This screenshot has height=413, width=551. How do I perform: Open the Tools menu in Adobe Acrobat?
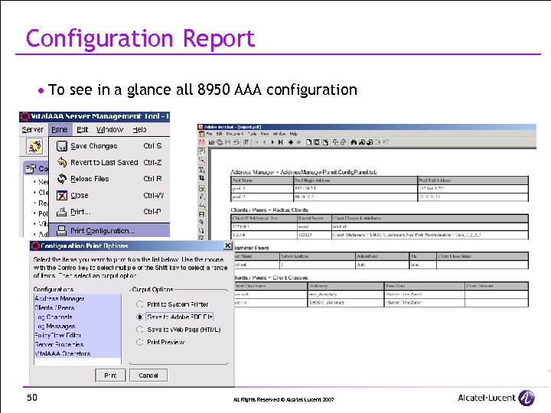click(252, 134)
